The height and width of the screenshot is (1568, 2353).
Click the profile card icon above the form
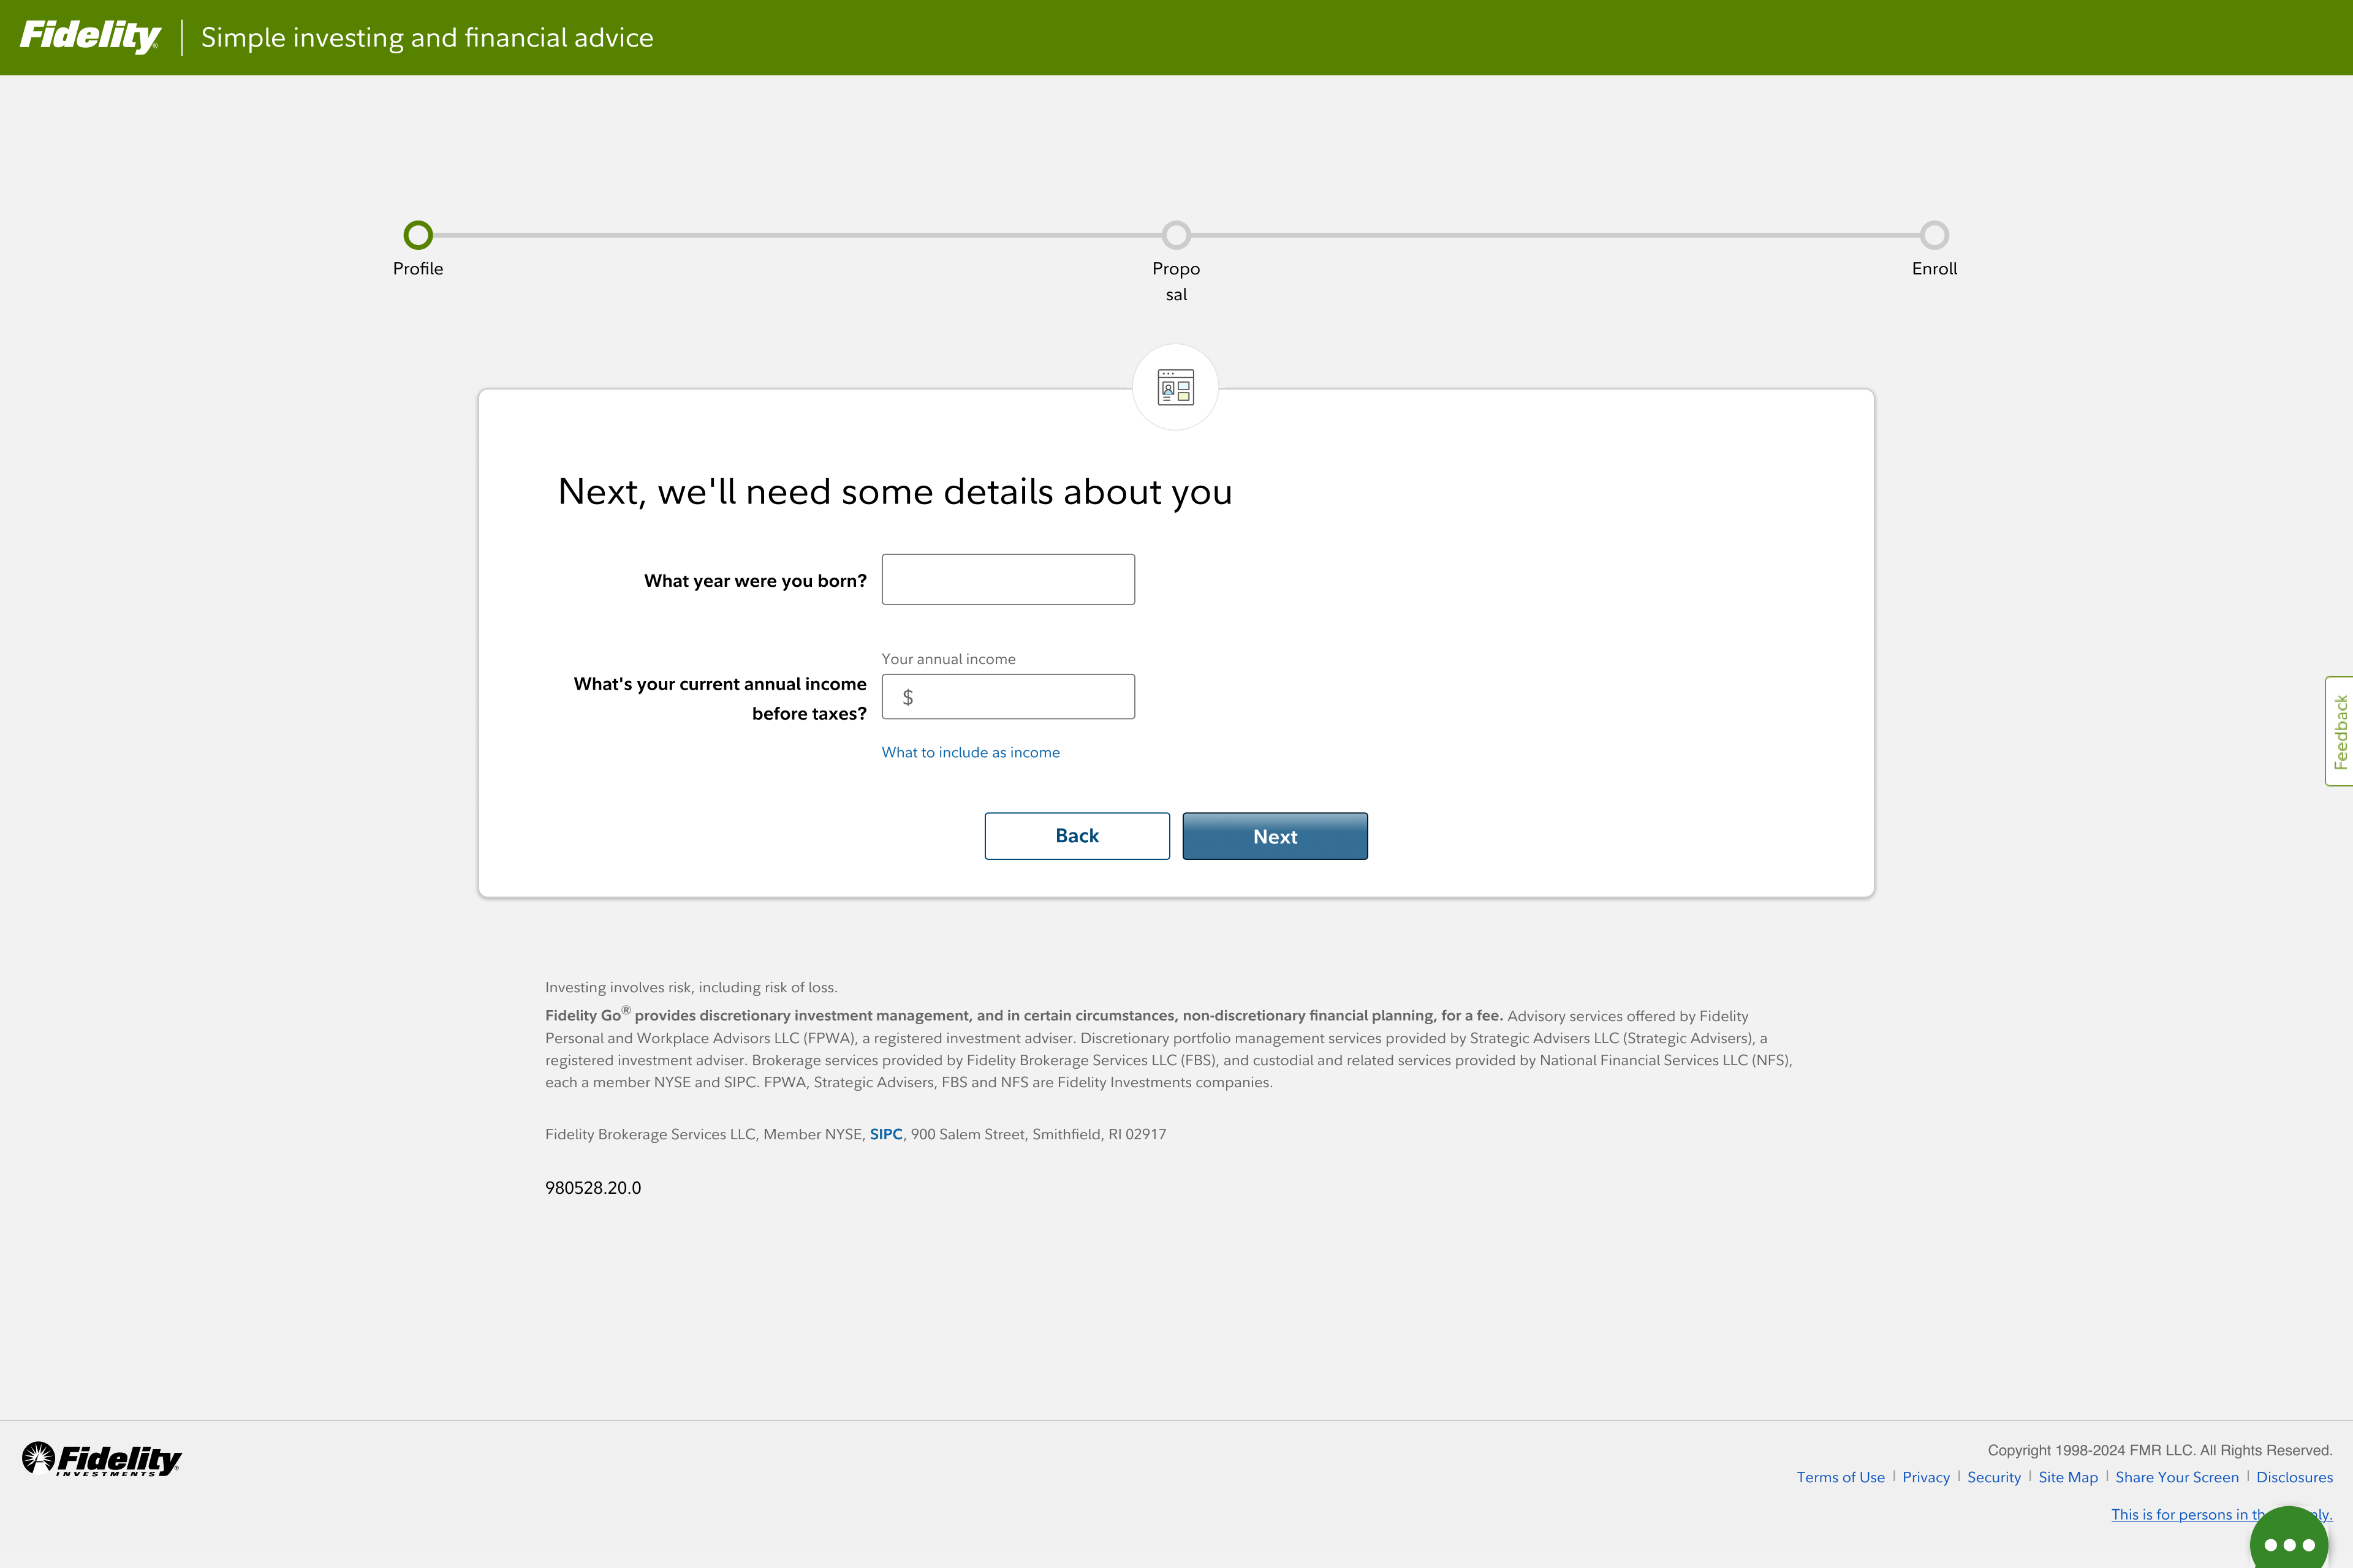click(1175, 387)
